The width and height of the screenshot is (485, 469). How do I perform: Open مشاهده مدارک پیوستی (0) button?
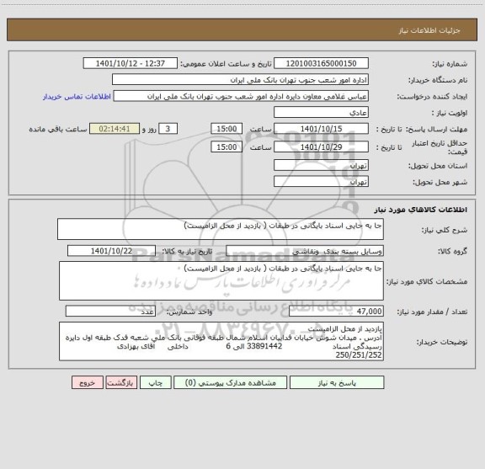tap(230, 382)
